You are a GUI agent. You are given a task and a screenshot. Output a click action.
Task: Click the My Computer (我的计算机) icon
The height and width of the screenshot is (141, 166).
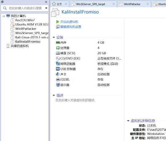8,16
